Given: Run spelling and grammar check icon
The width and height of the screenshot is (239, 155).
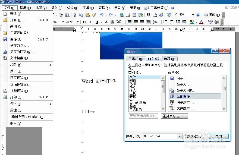Looking at the screenshot, I should pyautogui.click(x=61, y=15).
